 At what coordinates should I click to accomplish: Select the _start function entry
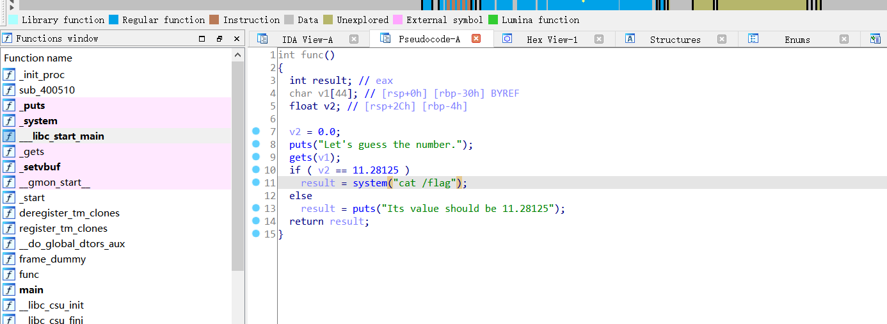pos(116,197)
